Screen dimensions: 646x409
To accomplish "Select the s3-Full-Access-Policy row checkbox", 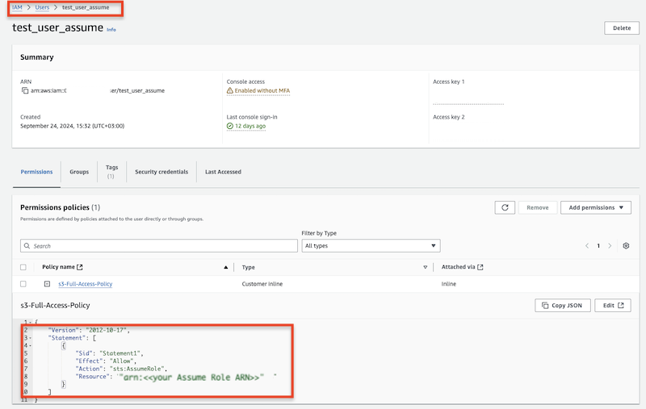I will click(x=23, y=284).
